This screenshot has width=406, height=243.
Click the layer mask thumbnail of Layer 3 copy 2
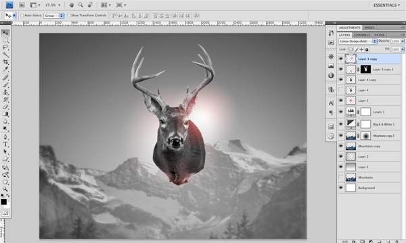tap(365, 70)
